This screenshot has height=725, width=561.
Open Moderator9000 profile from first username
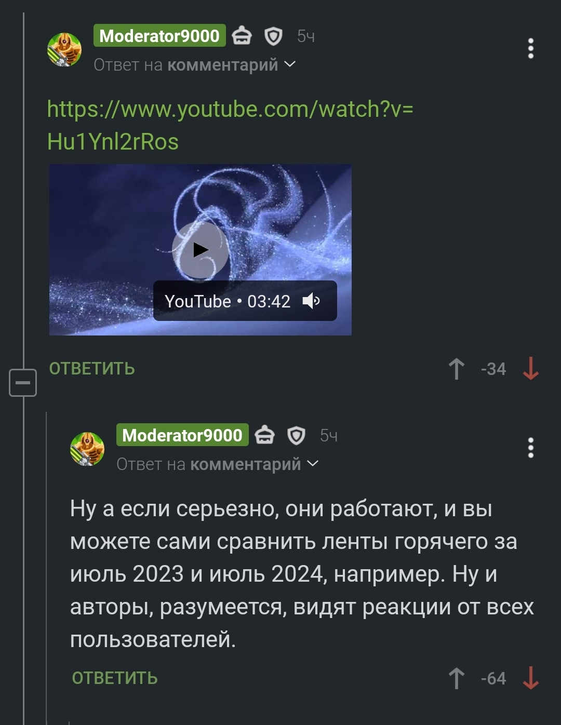(159, 36)
